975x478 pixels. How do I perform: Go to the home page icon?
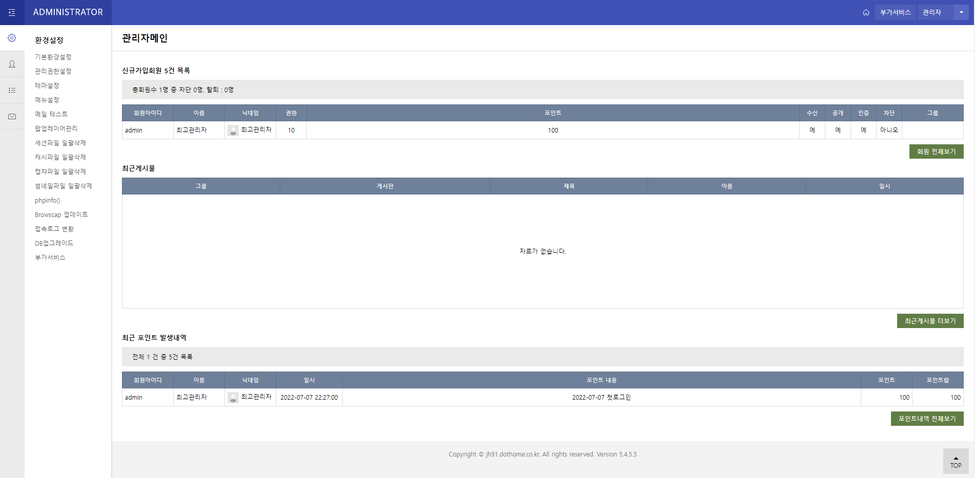pyautogui.click(x=866, y=12)
